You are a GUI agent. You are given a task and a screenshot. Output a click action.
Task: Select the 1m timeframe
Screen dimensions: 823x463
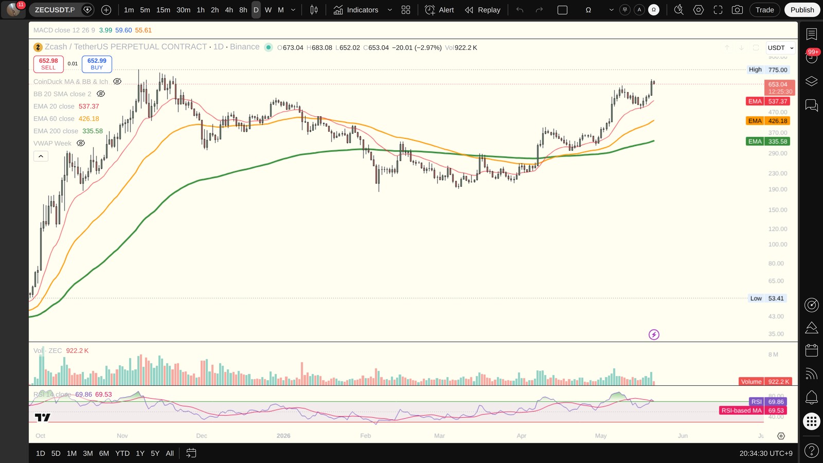(x=129, y=10)
